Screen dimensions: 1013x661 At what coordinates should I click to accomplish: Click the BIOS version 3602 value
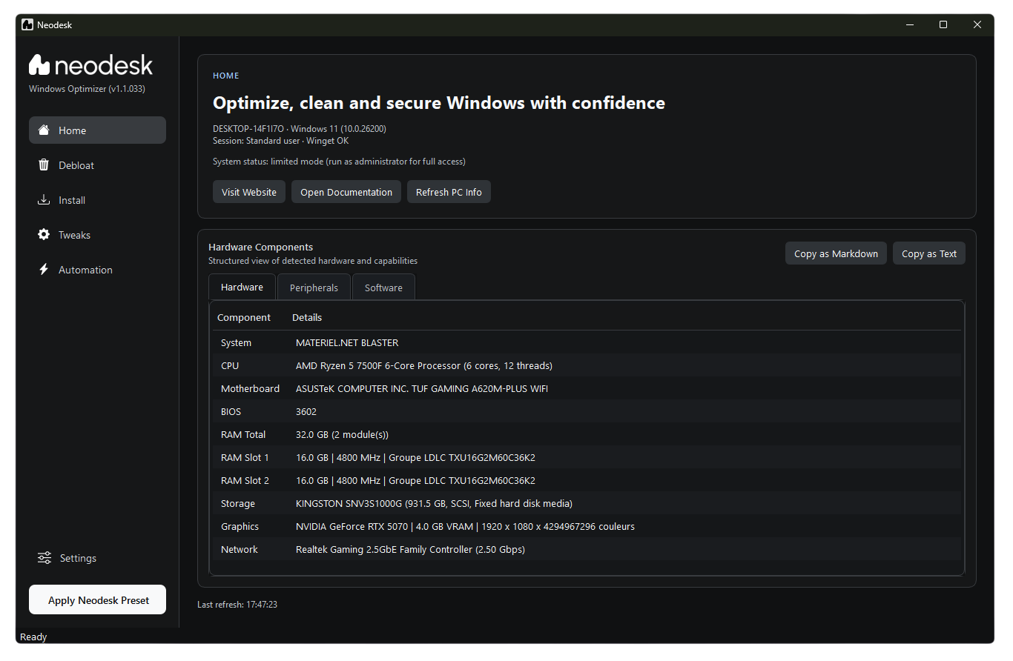[x=306, y=412]
